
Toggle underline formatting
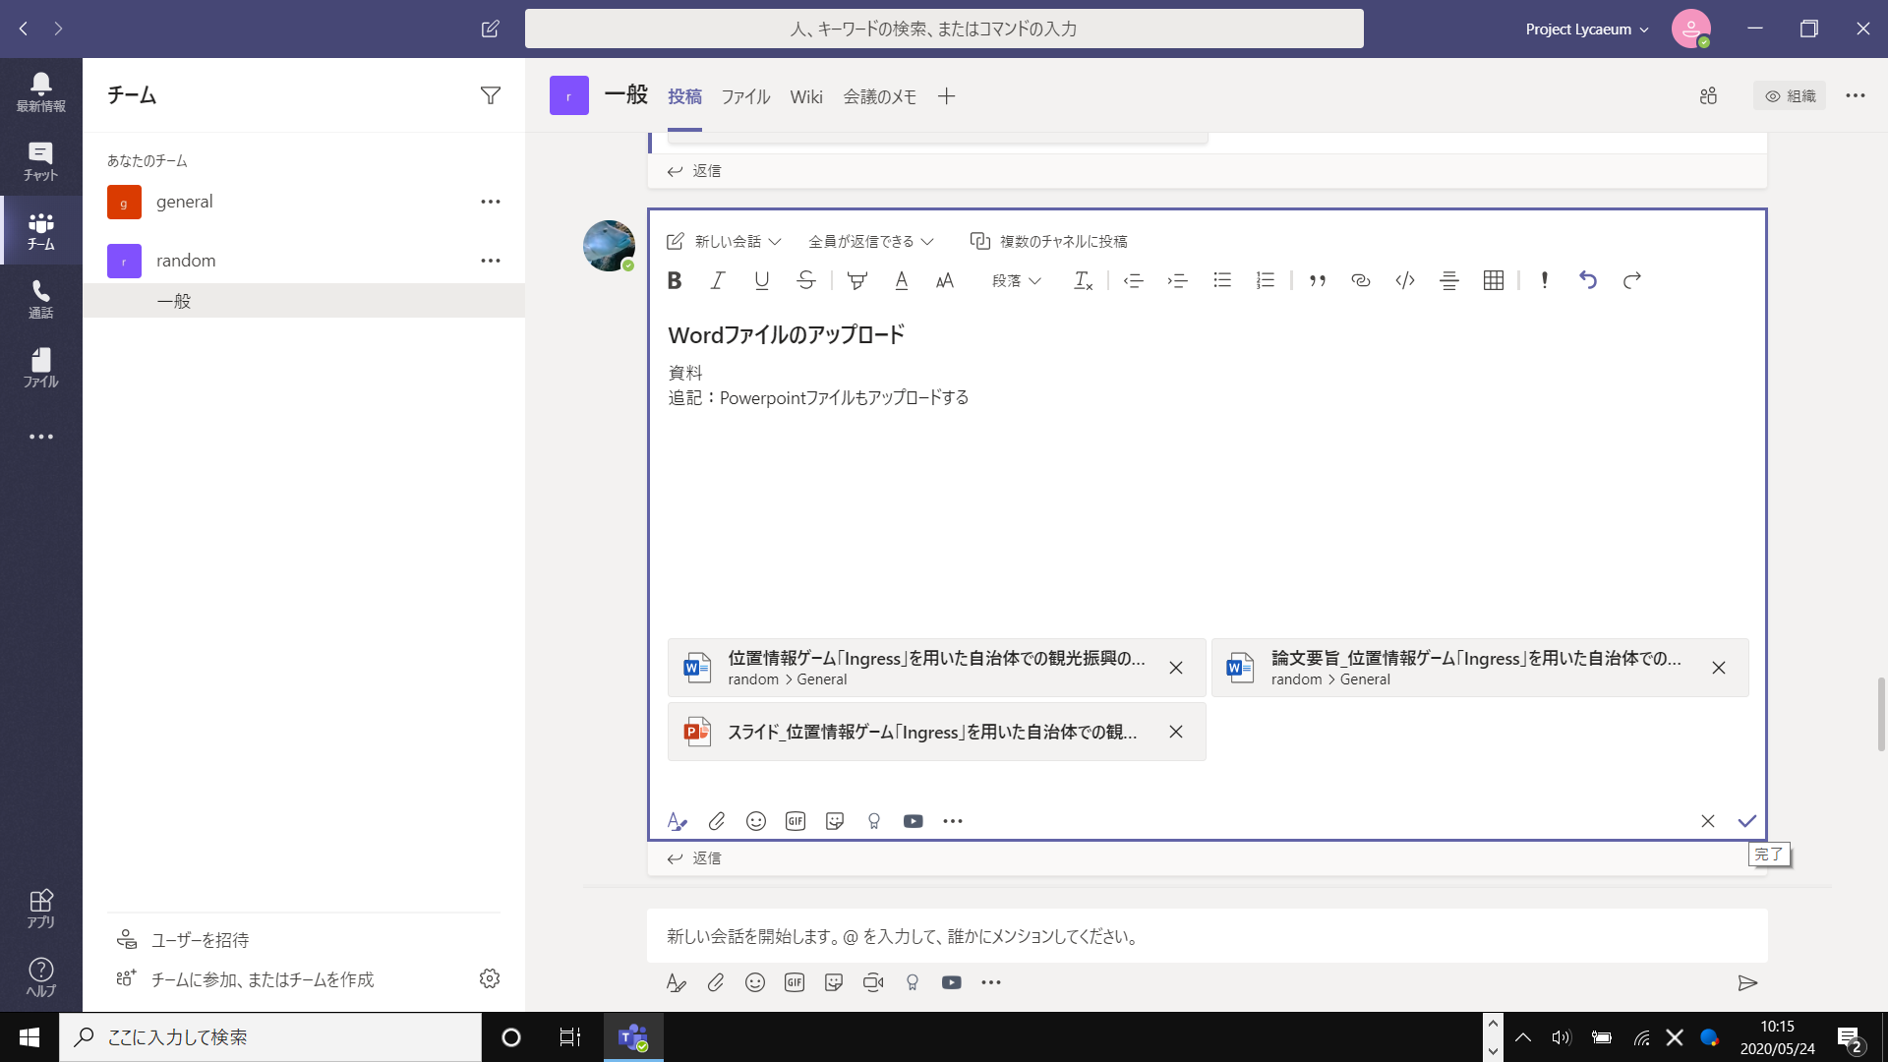click(761, 280)
